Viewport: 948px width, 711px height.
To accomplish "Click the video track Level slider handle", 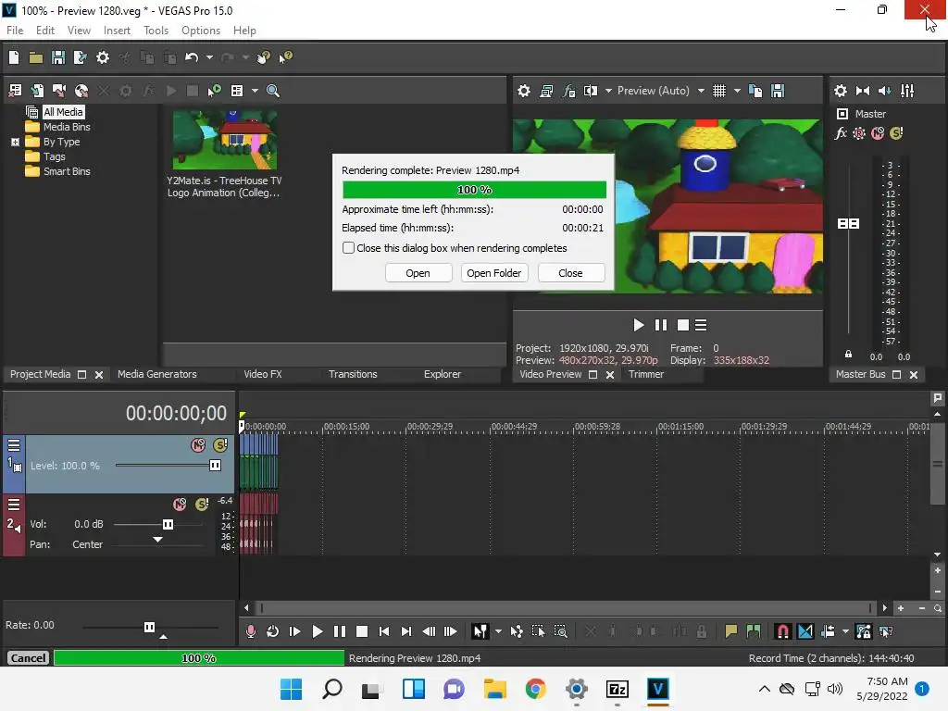I will [x=215, y=465].
